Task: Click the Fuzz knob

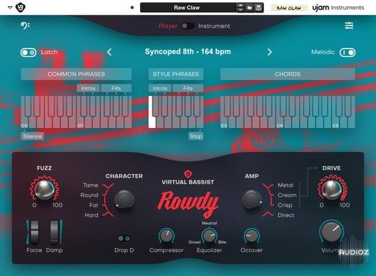Action: (x=44, y=189)
